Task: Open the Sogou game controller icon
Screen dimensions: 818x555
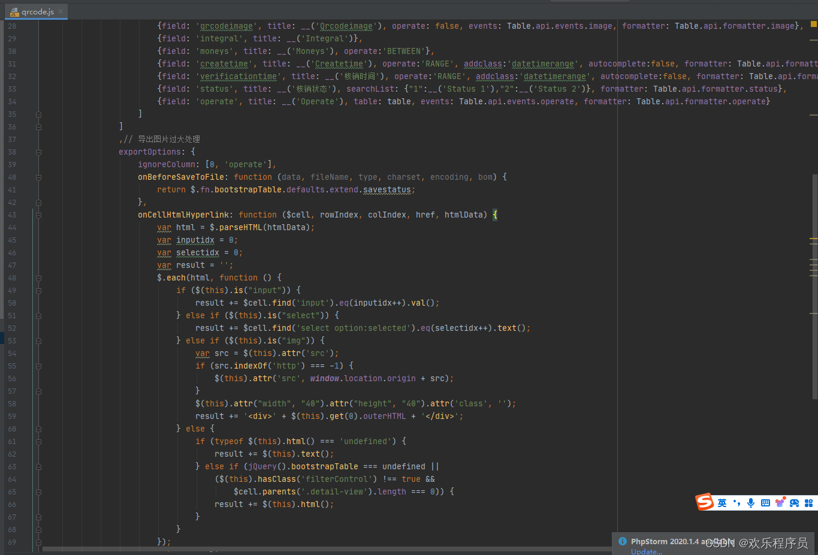Action: click(794, 503)
